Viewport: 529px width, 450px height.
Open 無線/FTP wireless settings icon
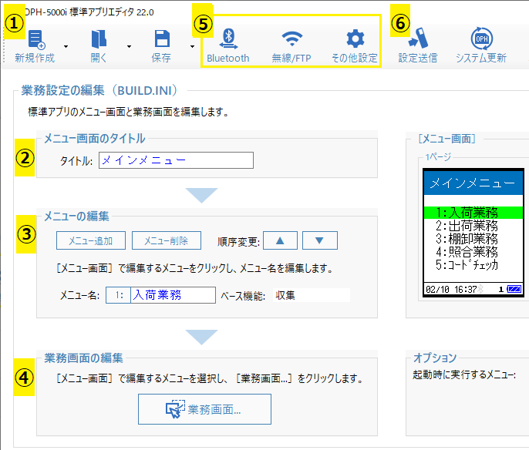coord(291,39)
